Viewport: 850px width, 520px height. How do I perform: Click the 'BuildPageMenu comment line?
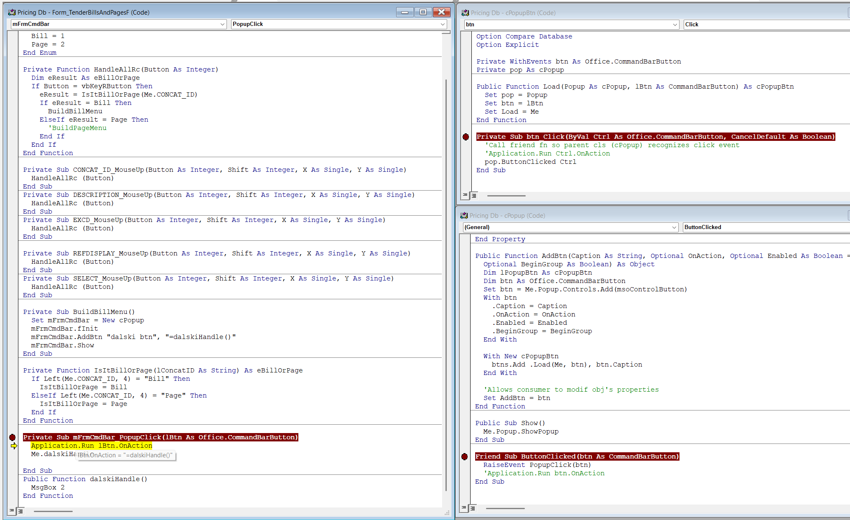pos(77,128)
